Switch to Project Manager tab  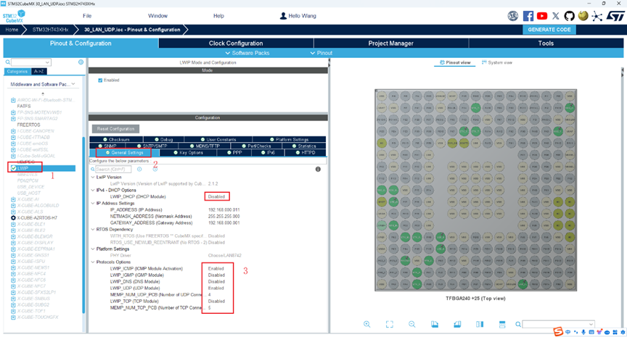(390, 43)
